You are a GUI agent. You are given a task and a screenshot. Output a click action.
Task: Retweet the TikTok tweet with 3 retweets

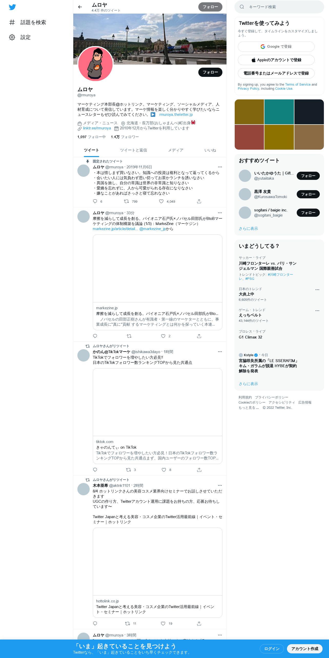(x=128, y=470)
